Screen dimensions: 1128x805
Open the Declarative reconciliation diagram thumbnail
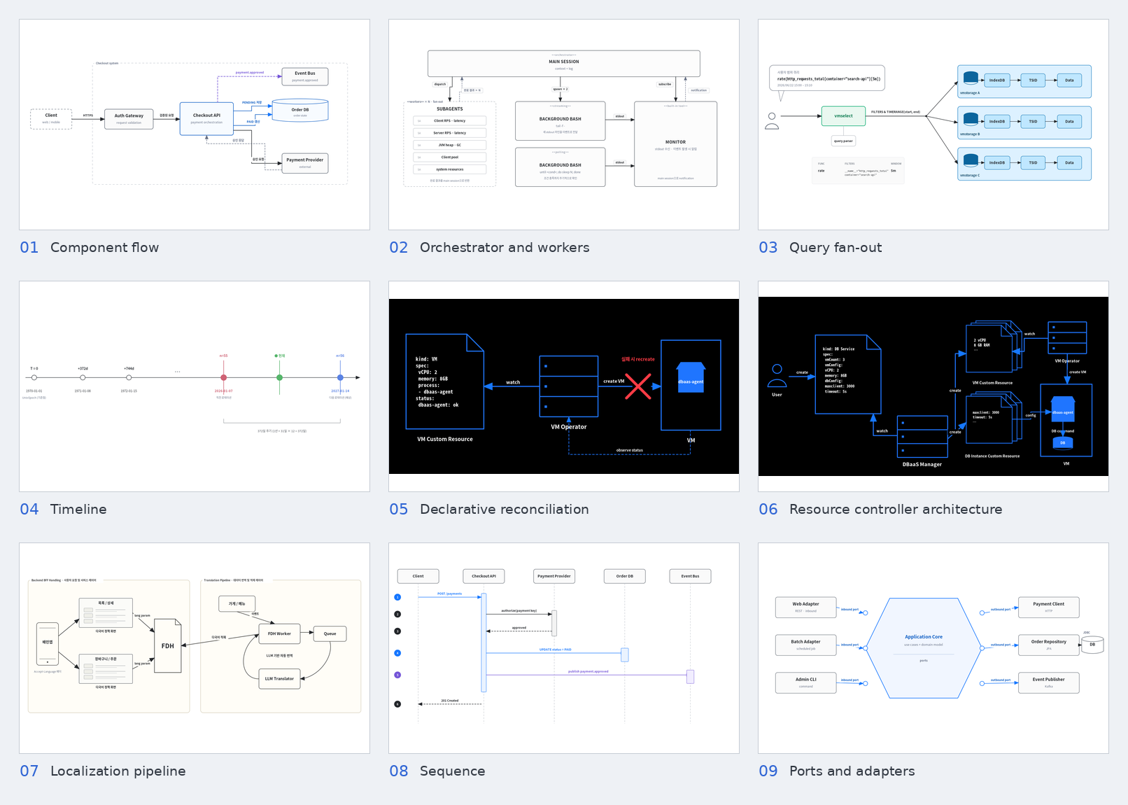564,386
